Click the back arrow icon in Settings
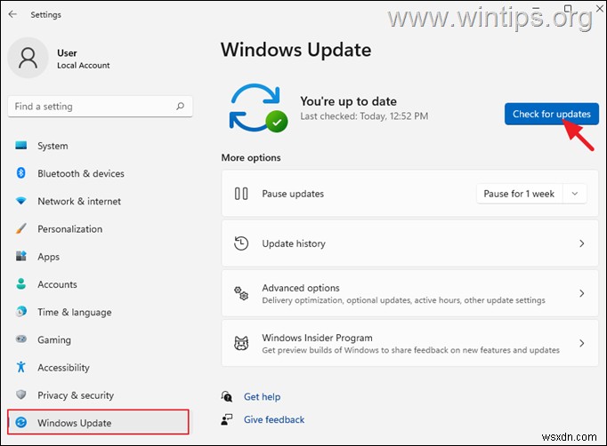Screen dimensions: 607x446 [x=12, y=14]
